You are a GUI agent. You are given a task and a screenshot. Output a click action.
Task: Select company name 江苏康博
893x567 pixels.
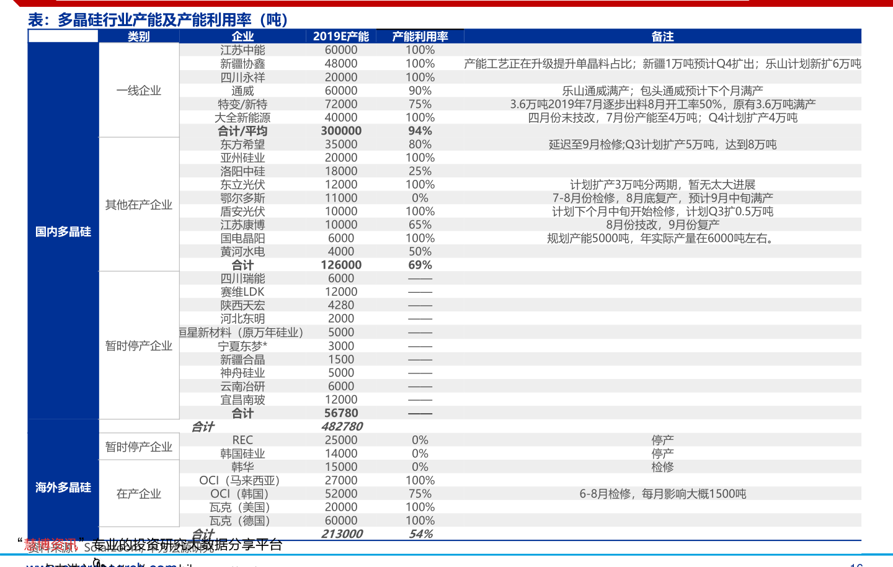[242, 225]
